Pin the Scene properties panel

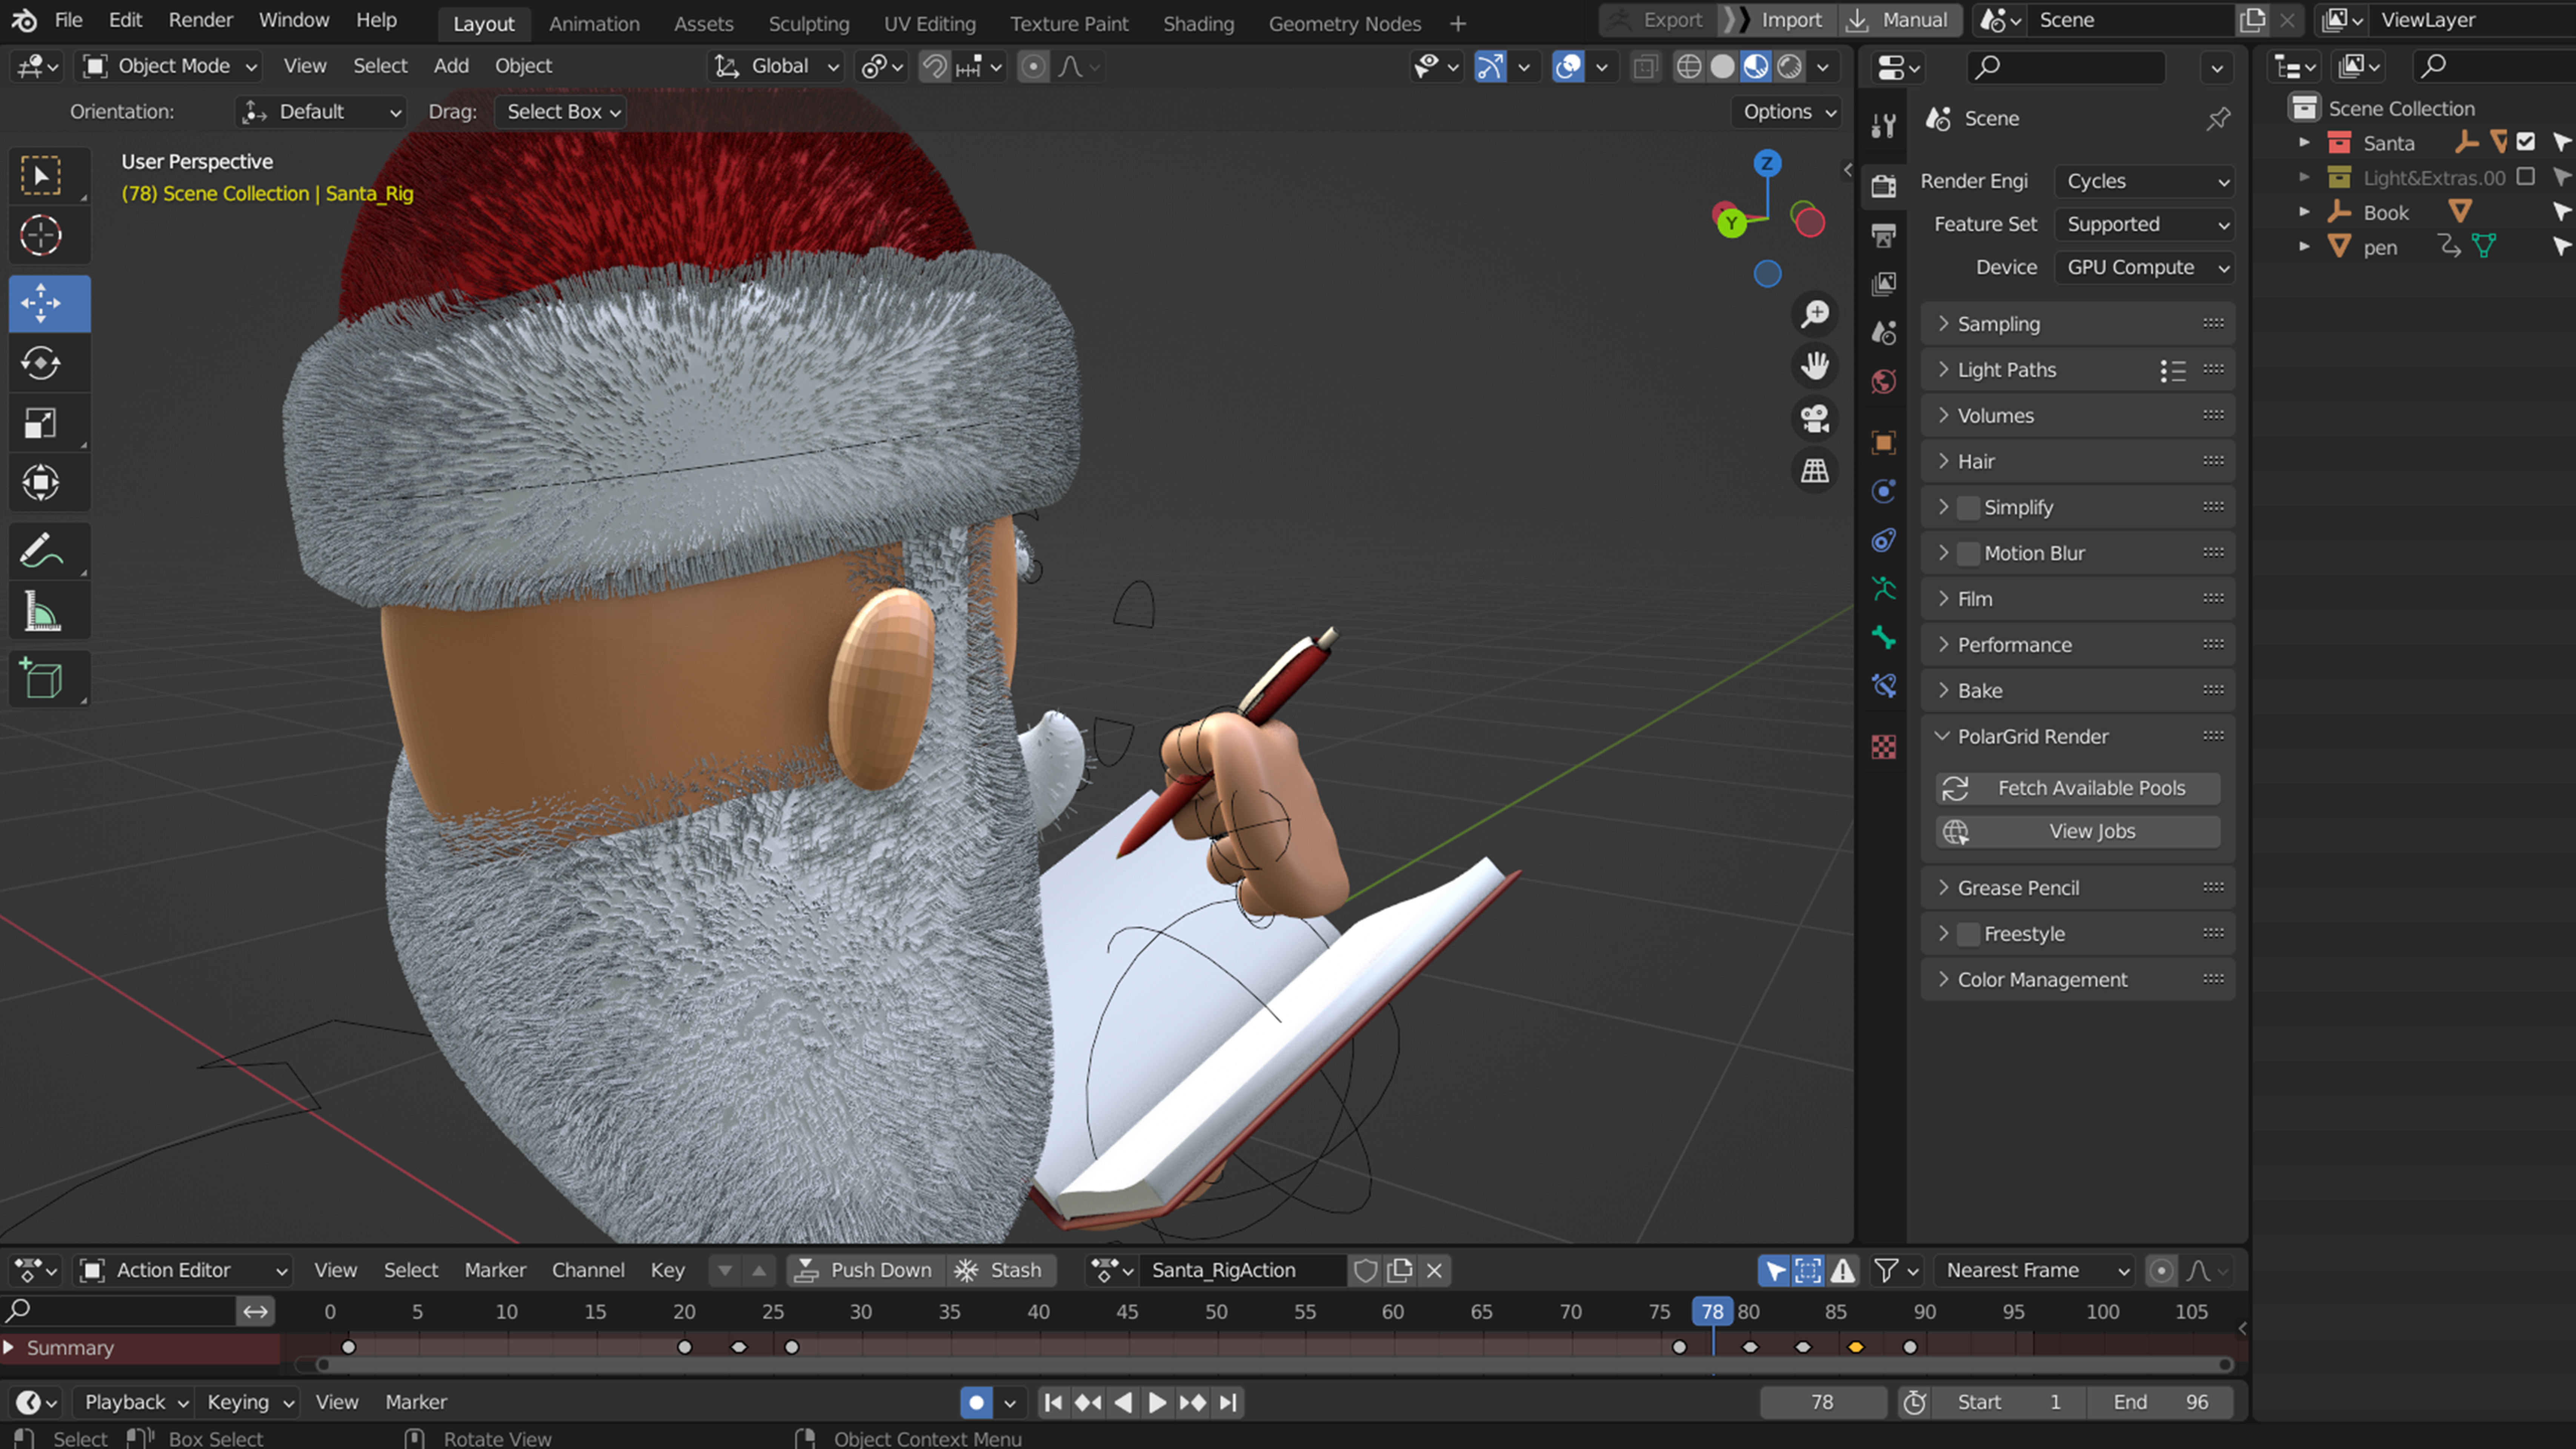pyautogui.click(x=2218, y=119)
